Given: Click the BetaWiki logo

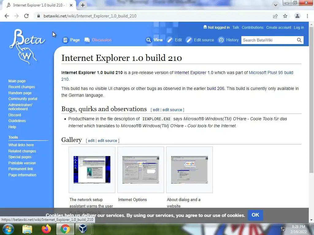Looking at the screenshot, I should pos(27,47).
